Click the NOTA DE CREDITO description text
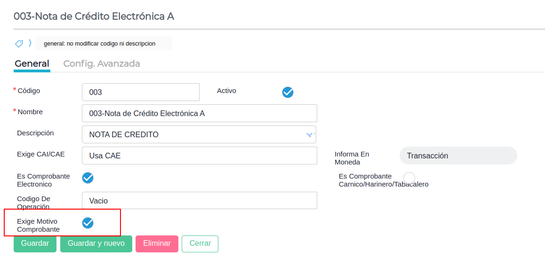Image resolution: width=545 pixels, height=258 pixels. (124, 134)
